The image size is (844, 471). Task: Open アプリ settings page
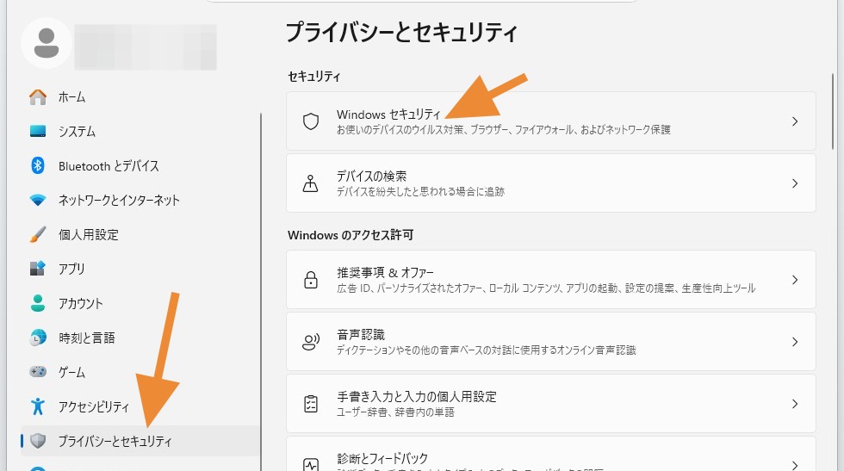[x=140, y=269]
